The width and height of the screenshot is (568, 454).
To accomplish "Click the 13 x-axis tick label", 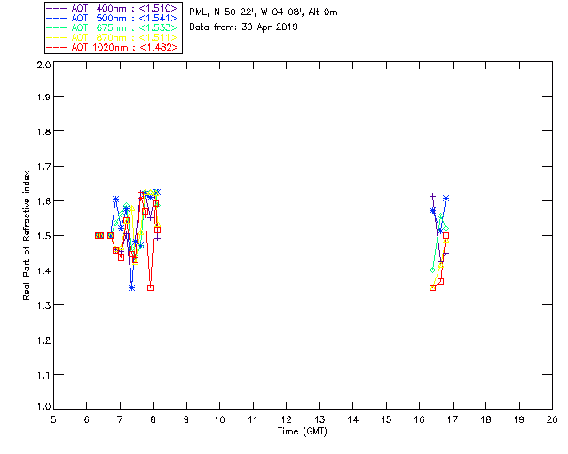I will click(x=319, y=419).
